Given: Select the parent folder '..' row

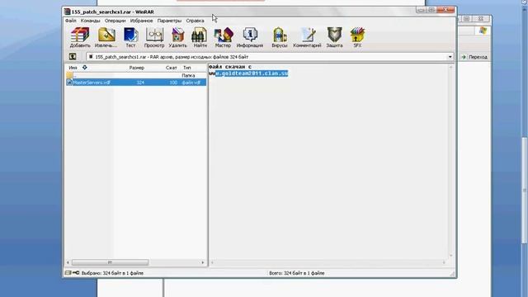Looking at the screenshot, I should pos(136,75).
